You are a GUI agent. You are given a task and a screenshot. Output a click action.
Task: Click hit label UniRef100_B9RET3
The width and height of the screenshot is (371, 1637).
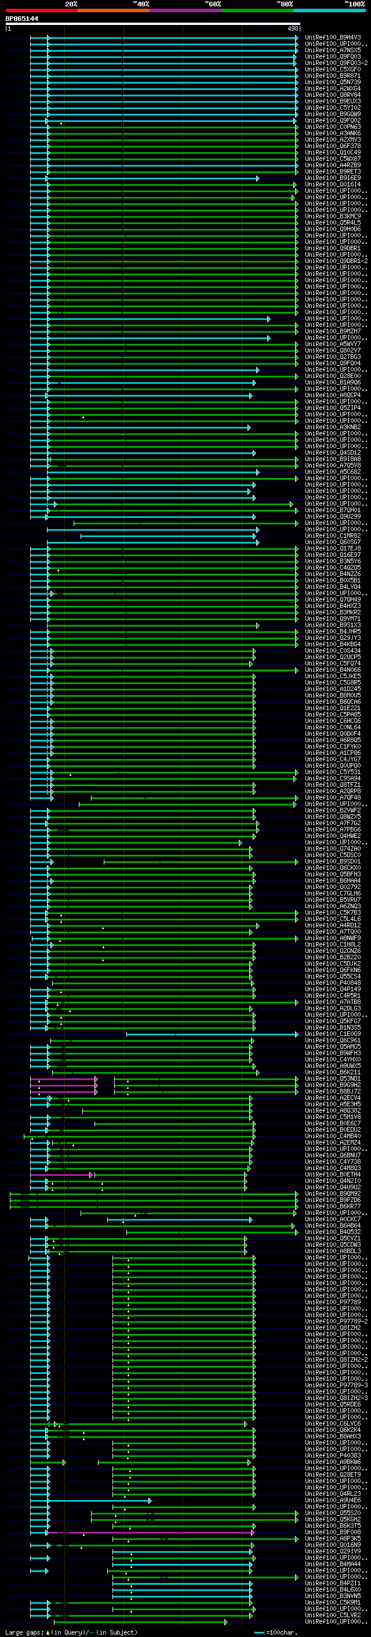[x=333, y=171]
